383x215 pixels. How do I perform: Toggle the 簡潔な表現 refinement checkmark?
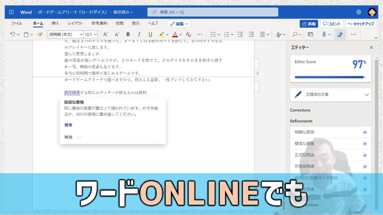[x=365, y=144]
